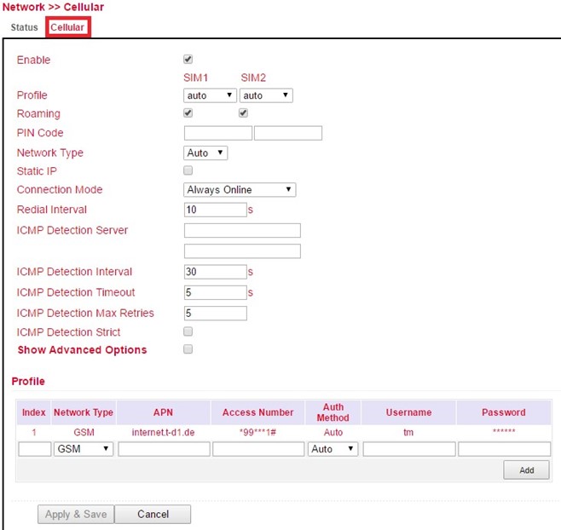Click the APN column header
Screen dimensions: 561x530
[163, 412]
